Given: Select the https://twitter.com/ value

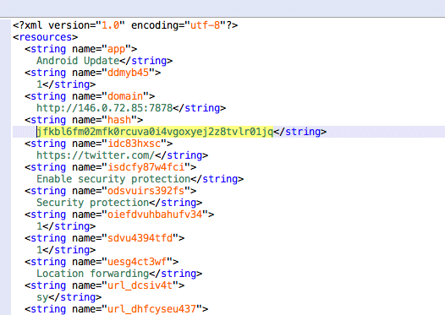Looking at the screenshot, I should 96,155.
